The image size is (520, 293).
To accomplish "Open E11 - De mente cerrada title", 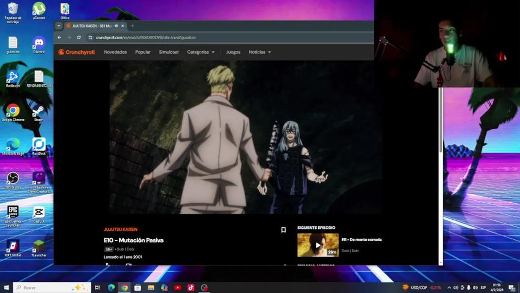I will (x=362, y=240).
